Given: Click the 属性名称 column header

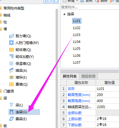Looking at the screenshot, I should click(81, 82).
